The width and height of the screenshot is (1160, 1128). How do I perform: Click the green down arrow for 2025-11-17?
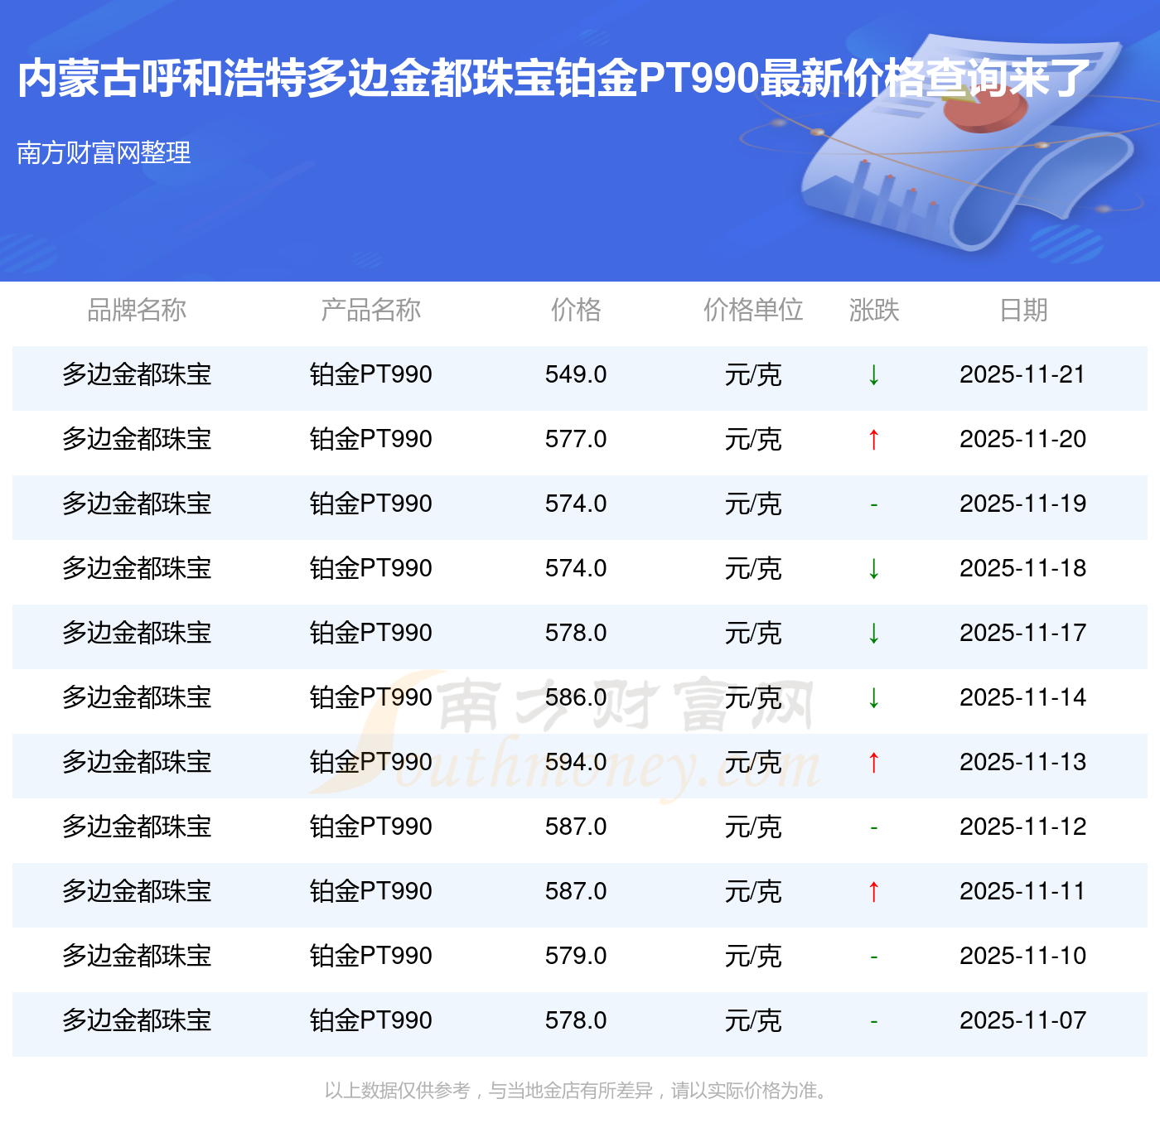(x=873, y=634)
